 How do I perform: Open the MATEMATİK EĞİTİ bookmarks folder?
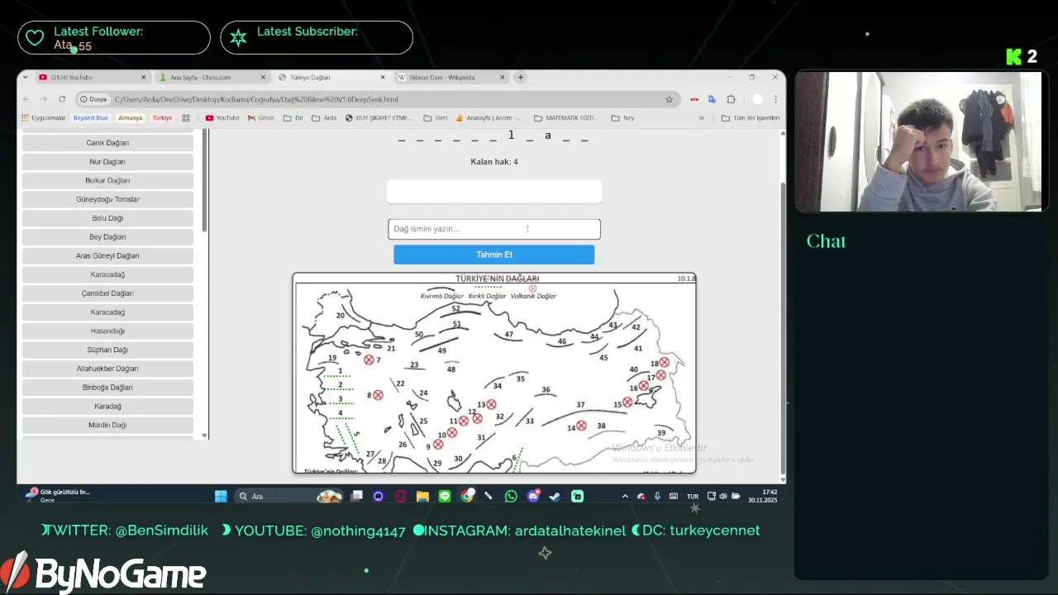(566, 118)
